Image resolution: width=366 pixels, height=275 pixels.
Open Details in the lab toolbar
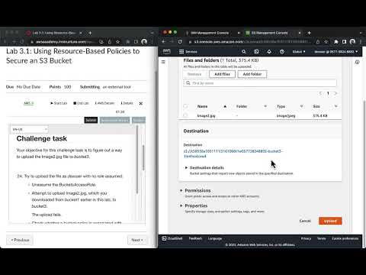(127, 103)
